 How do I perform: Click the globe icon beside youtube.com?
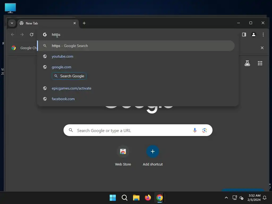(45, 56)
